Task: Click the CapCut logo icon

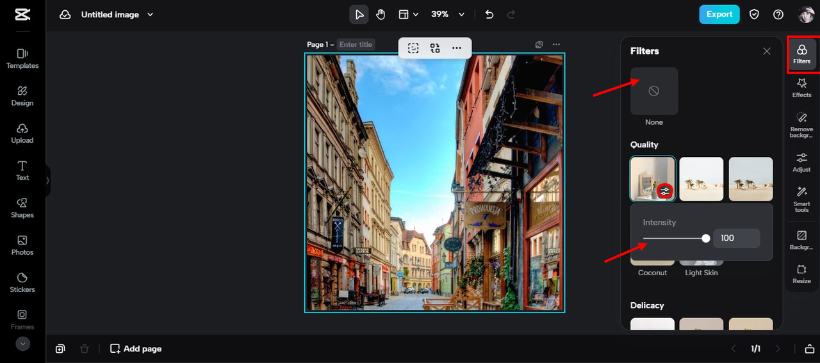Action: 22,15
